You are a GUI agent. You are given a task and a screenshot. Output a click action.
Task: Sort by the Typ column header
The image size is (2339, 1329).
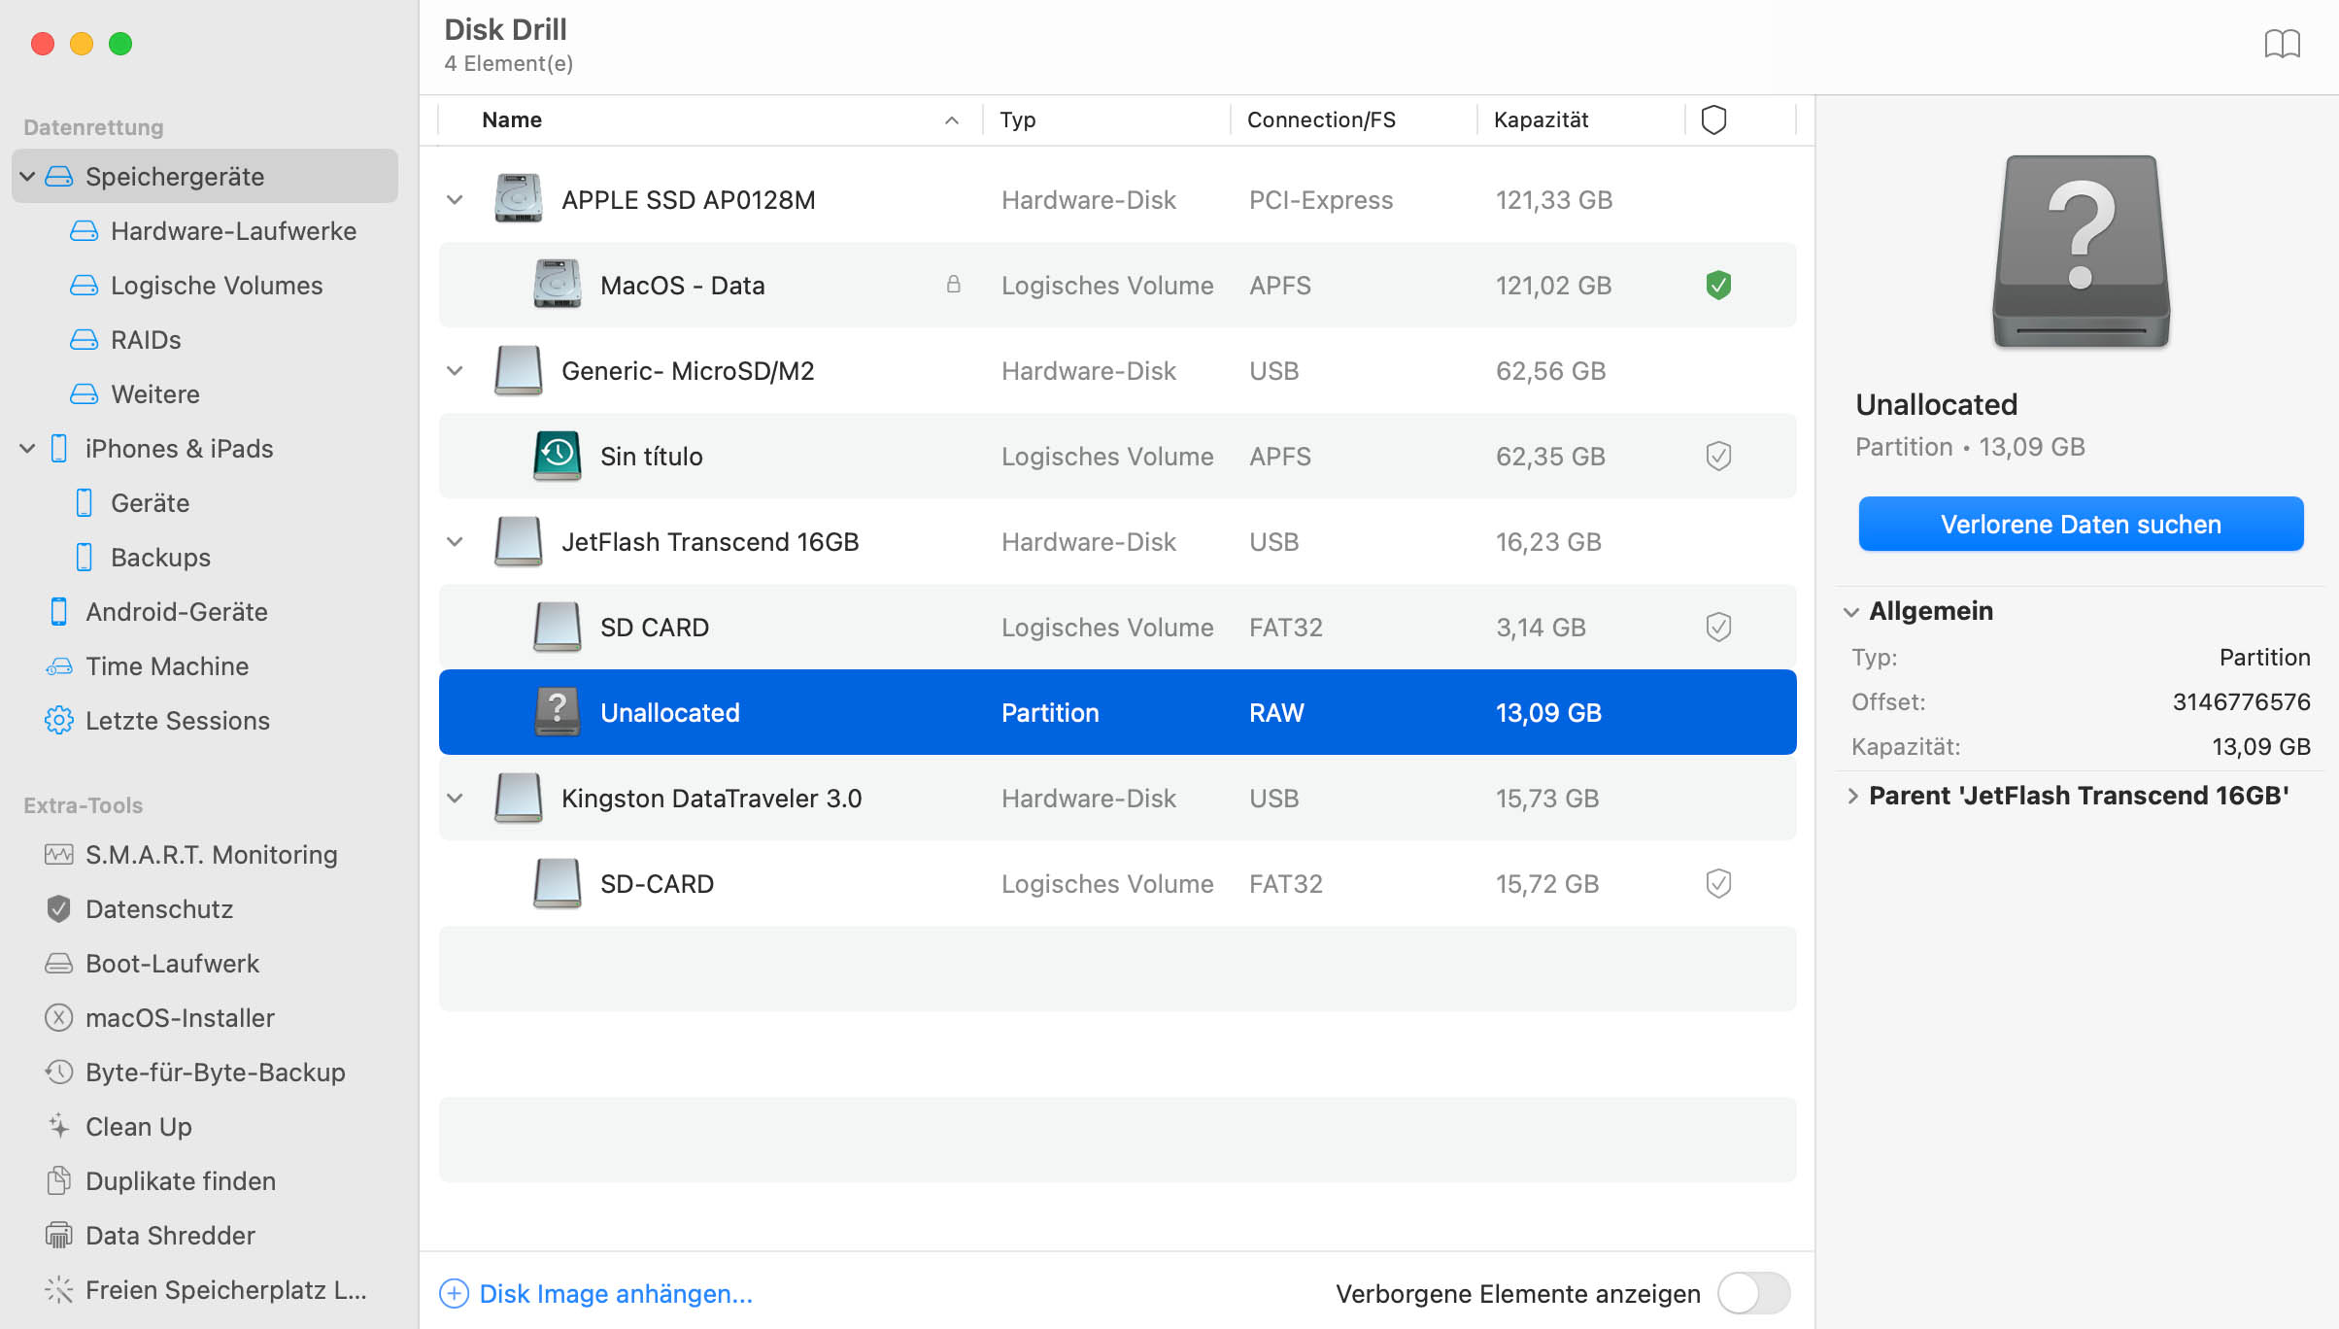[1018, 119]
